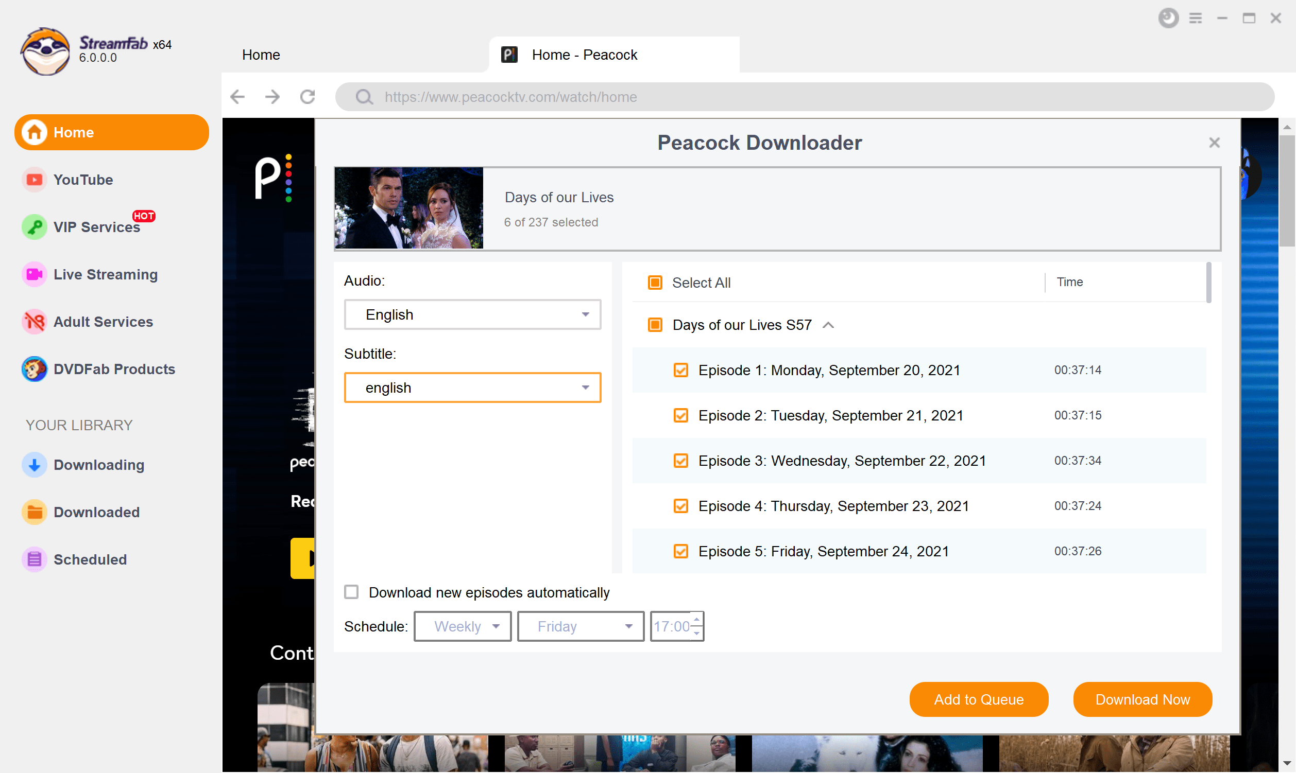Expand the Weekly schedule frequency dropdown
Image resolution: width=1296 pixels, height=773 pixels.
point(463,627)
